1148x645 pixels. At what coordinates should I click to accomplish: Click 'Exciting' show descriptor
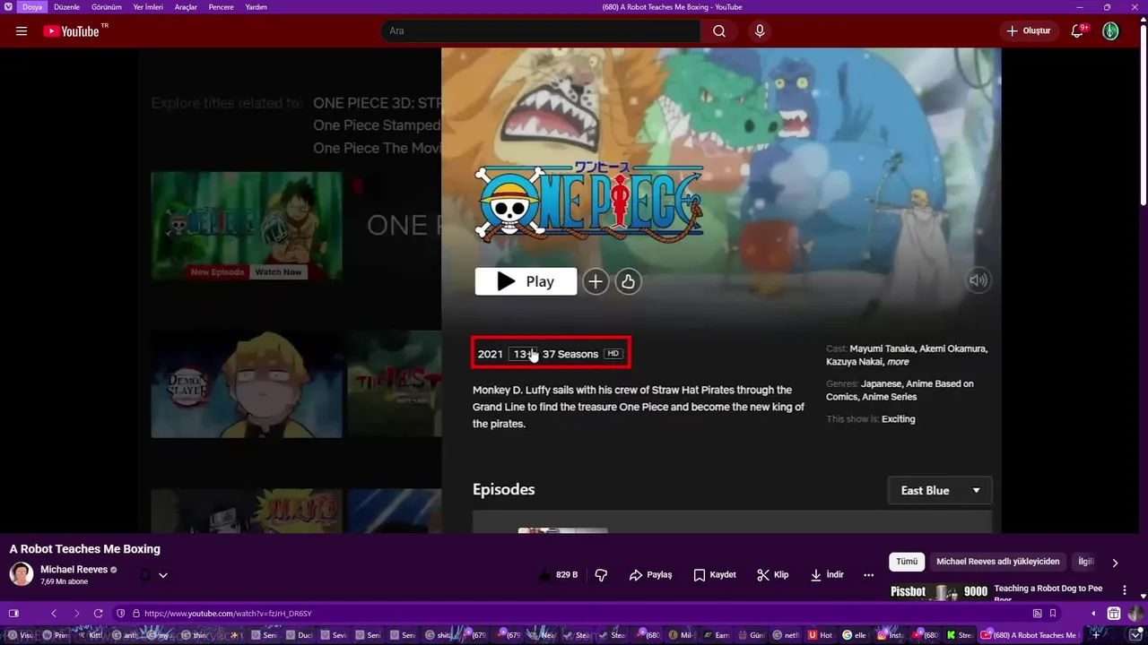point(899,419)
